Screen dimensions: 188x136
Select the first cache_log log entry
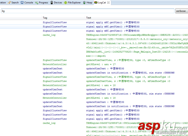49,35
